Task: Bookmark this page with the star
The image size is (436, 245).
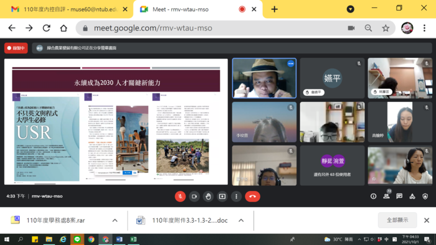Action: [x=386, y=28]
